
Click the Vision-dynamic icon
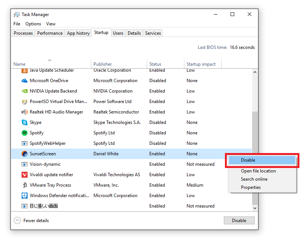pyautogui.click(x=24, y=164)
